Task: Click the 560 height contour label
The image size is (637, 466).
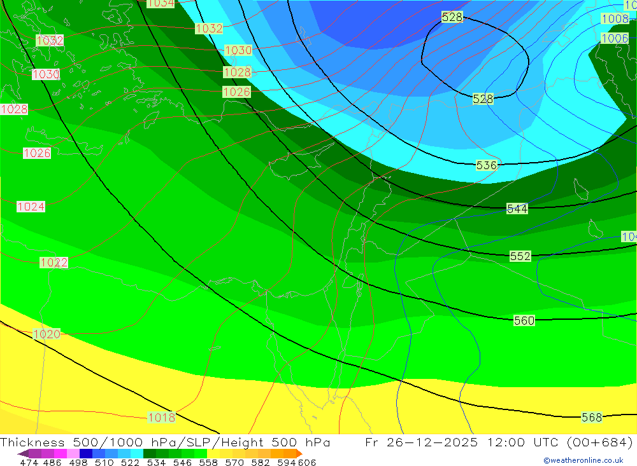Action: point(524,321)
